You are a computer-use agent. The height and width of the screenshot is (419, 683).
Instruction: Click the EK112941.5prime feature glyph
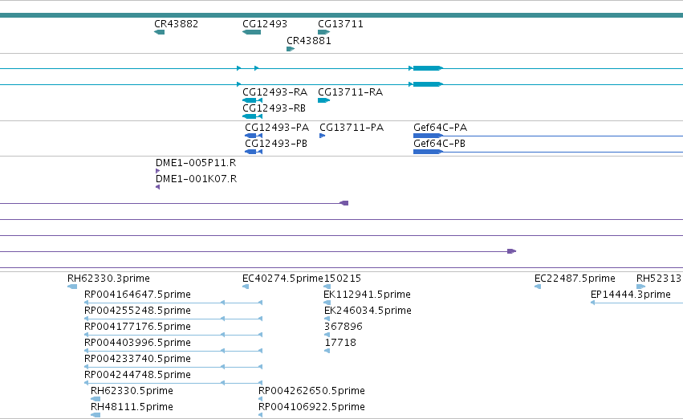(x=327, y=303)
